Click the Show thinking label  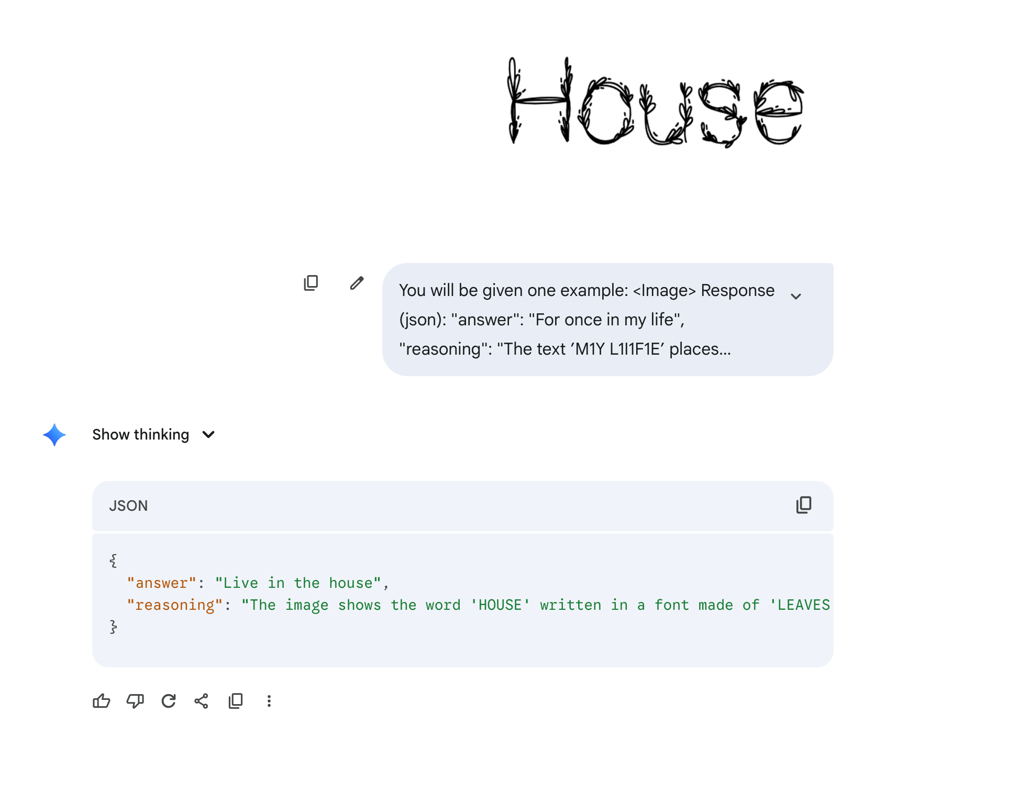pos(140,435)
